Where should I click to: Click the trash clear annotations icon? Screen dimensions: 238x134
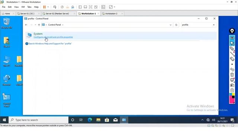(x=232, y=74)
